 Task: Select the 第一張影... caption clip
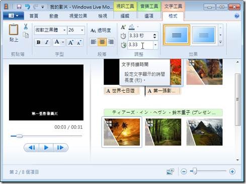[x=163, y=91]
